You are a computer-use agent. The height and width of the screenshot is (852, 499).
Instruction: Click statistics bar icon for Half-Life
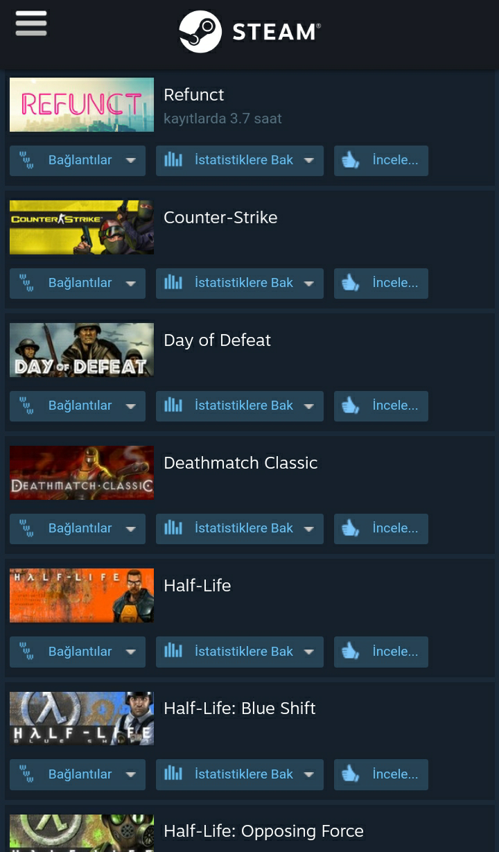(173, 651)
